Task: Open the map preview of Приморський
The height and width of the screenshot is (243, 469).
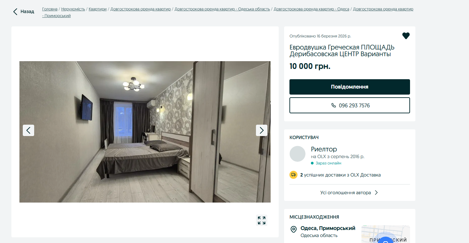Action: coord(386,234)
